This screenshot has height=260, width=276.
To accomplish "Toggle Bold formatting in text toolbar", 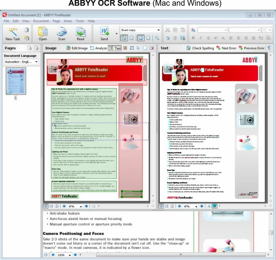I will (193, 38).
